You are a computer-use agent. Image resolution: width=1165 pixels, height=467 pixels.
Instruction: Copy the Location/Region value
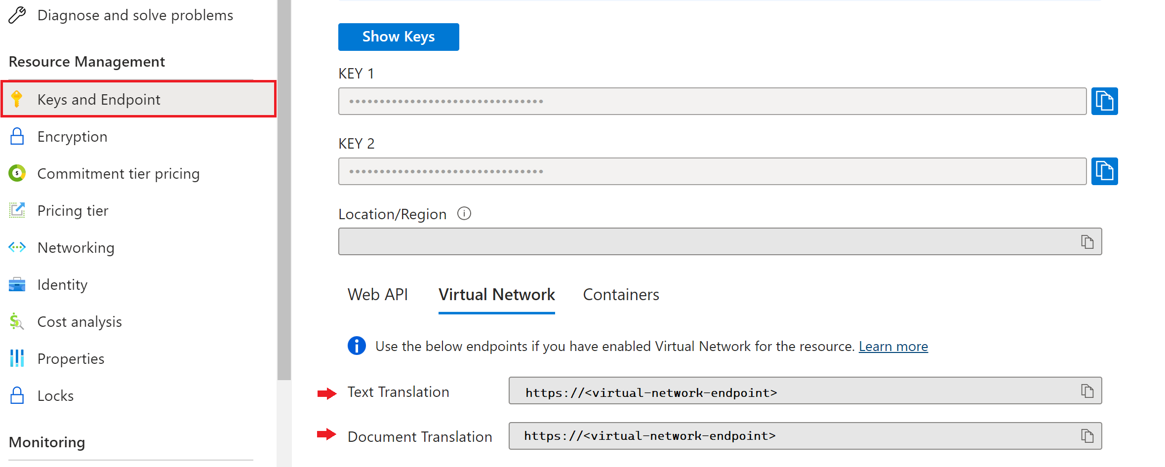pos(1087,241)
